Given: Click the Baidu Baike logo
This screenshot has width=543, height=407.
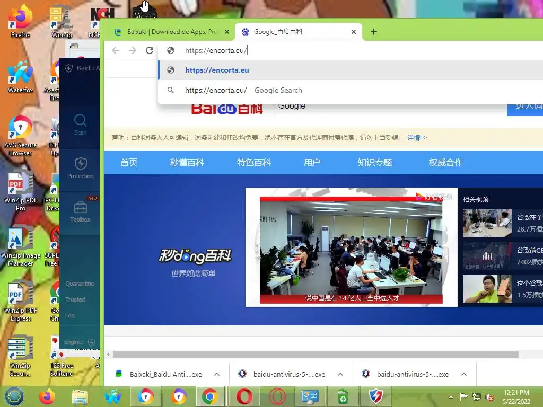Looking at the screenshot, I should [227, 109].
